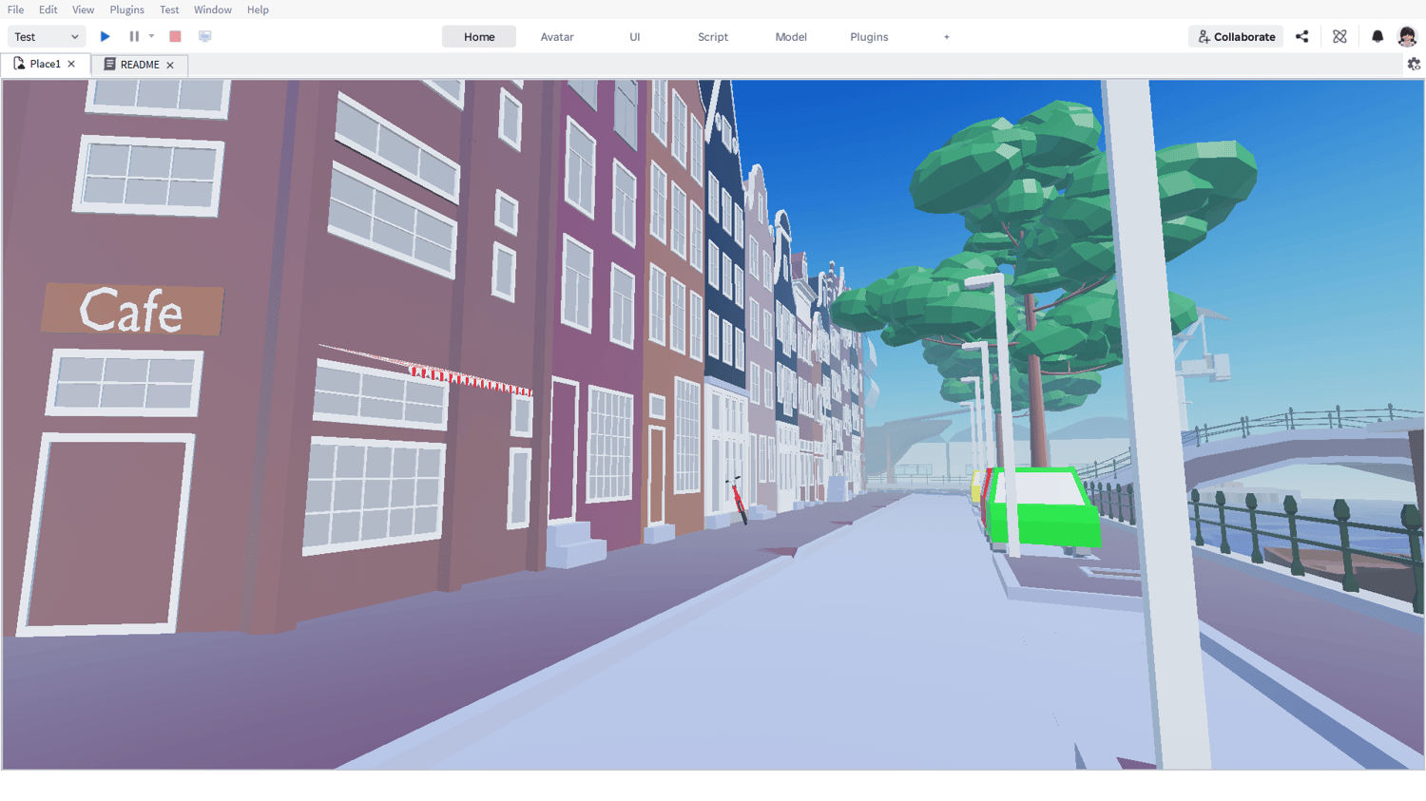Expand the arrow beside the Pause button
This screenshot has width=1426, height=801.
[151, 36]
